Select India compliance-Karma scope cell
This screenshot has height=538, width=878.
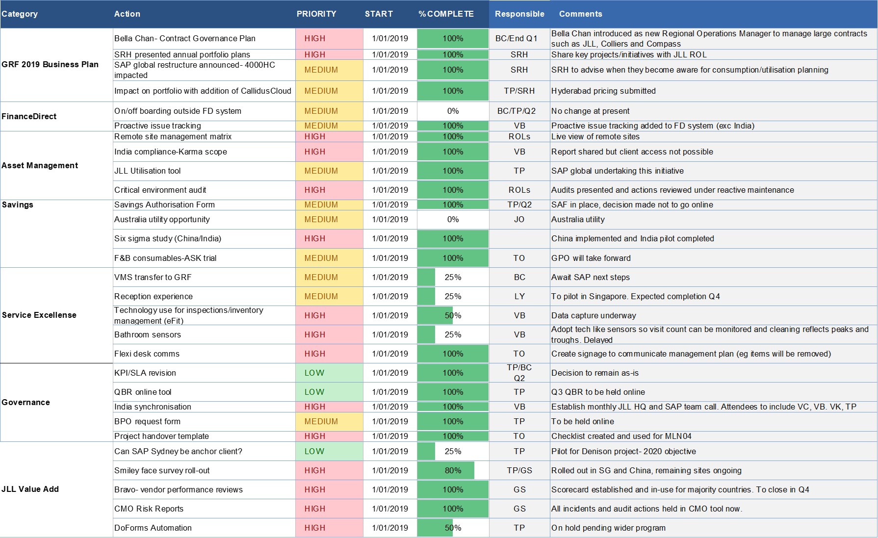204,152
